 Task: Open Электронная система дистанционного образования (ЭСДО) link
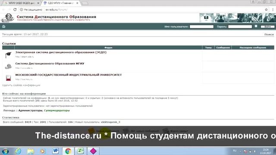pyautogui.click(x=61, y=52)
